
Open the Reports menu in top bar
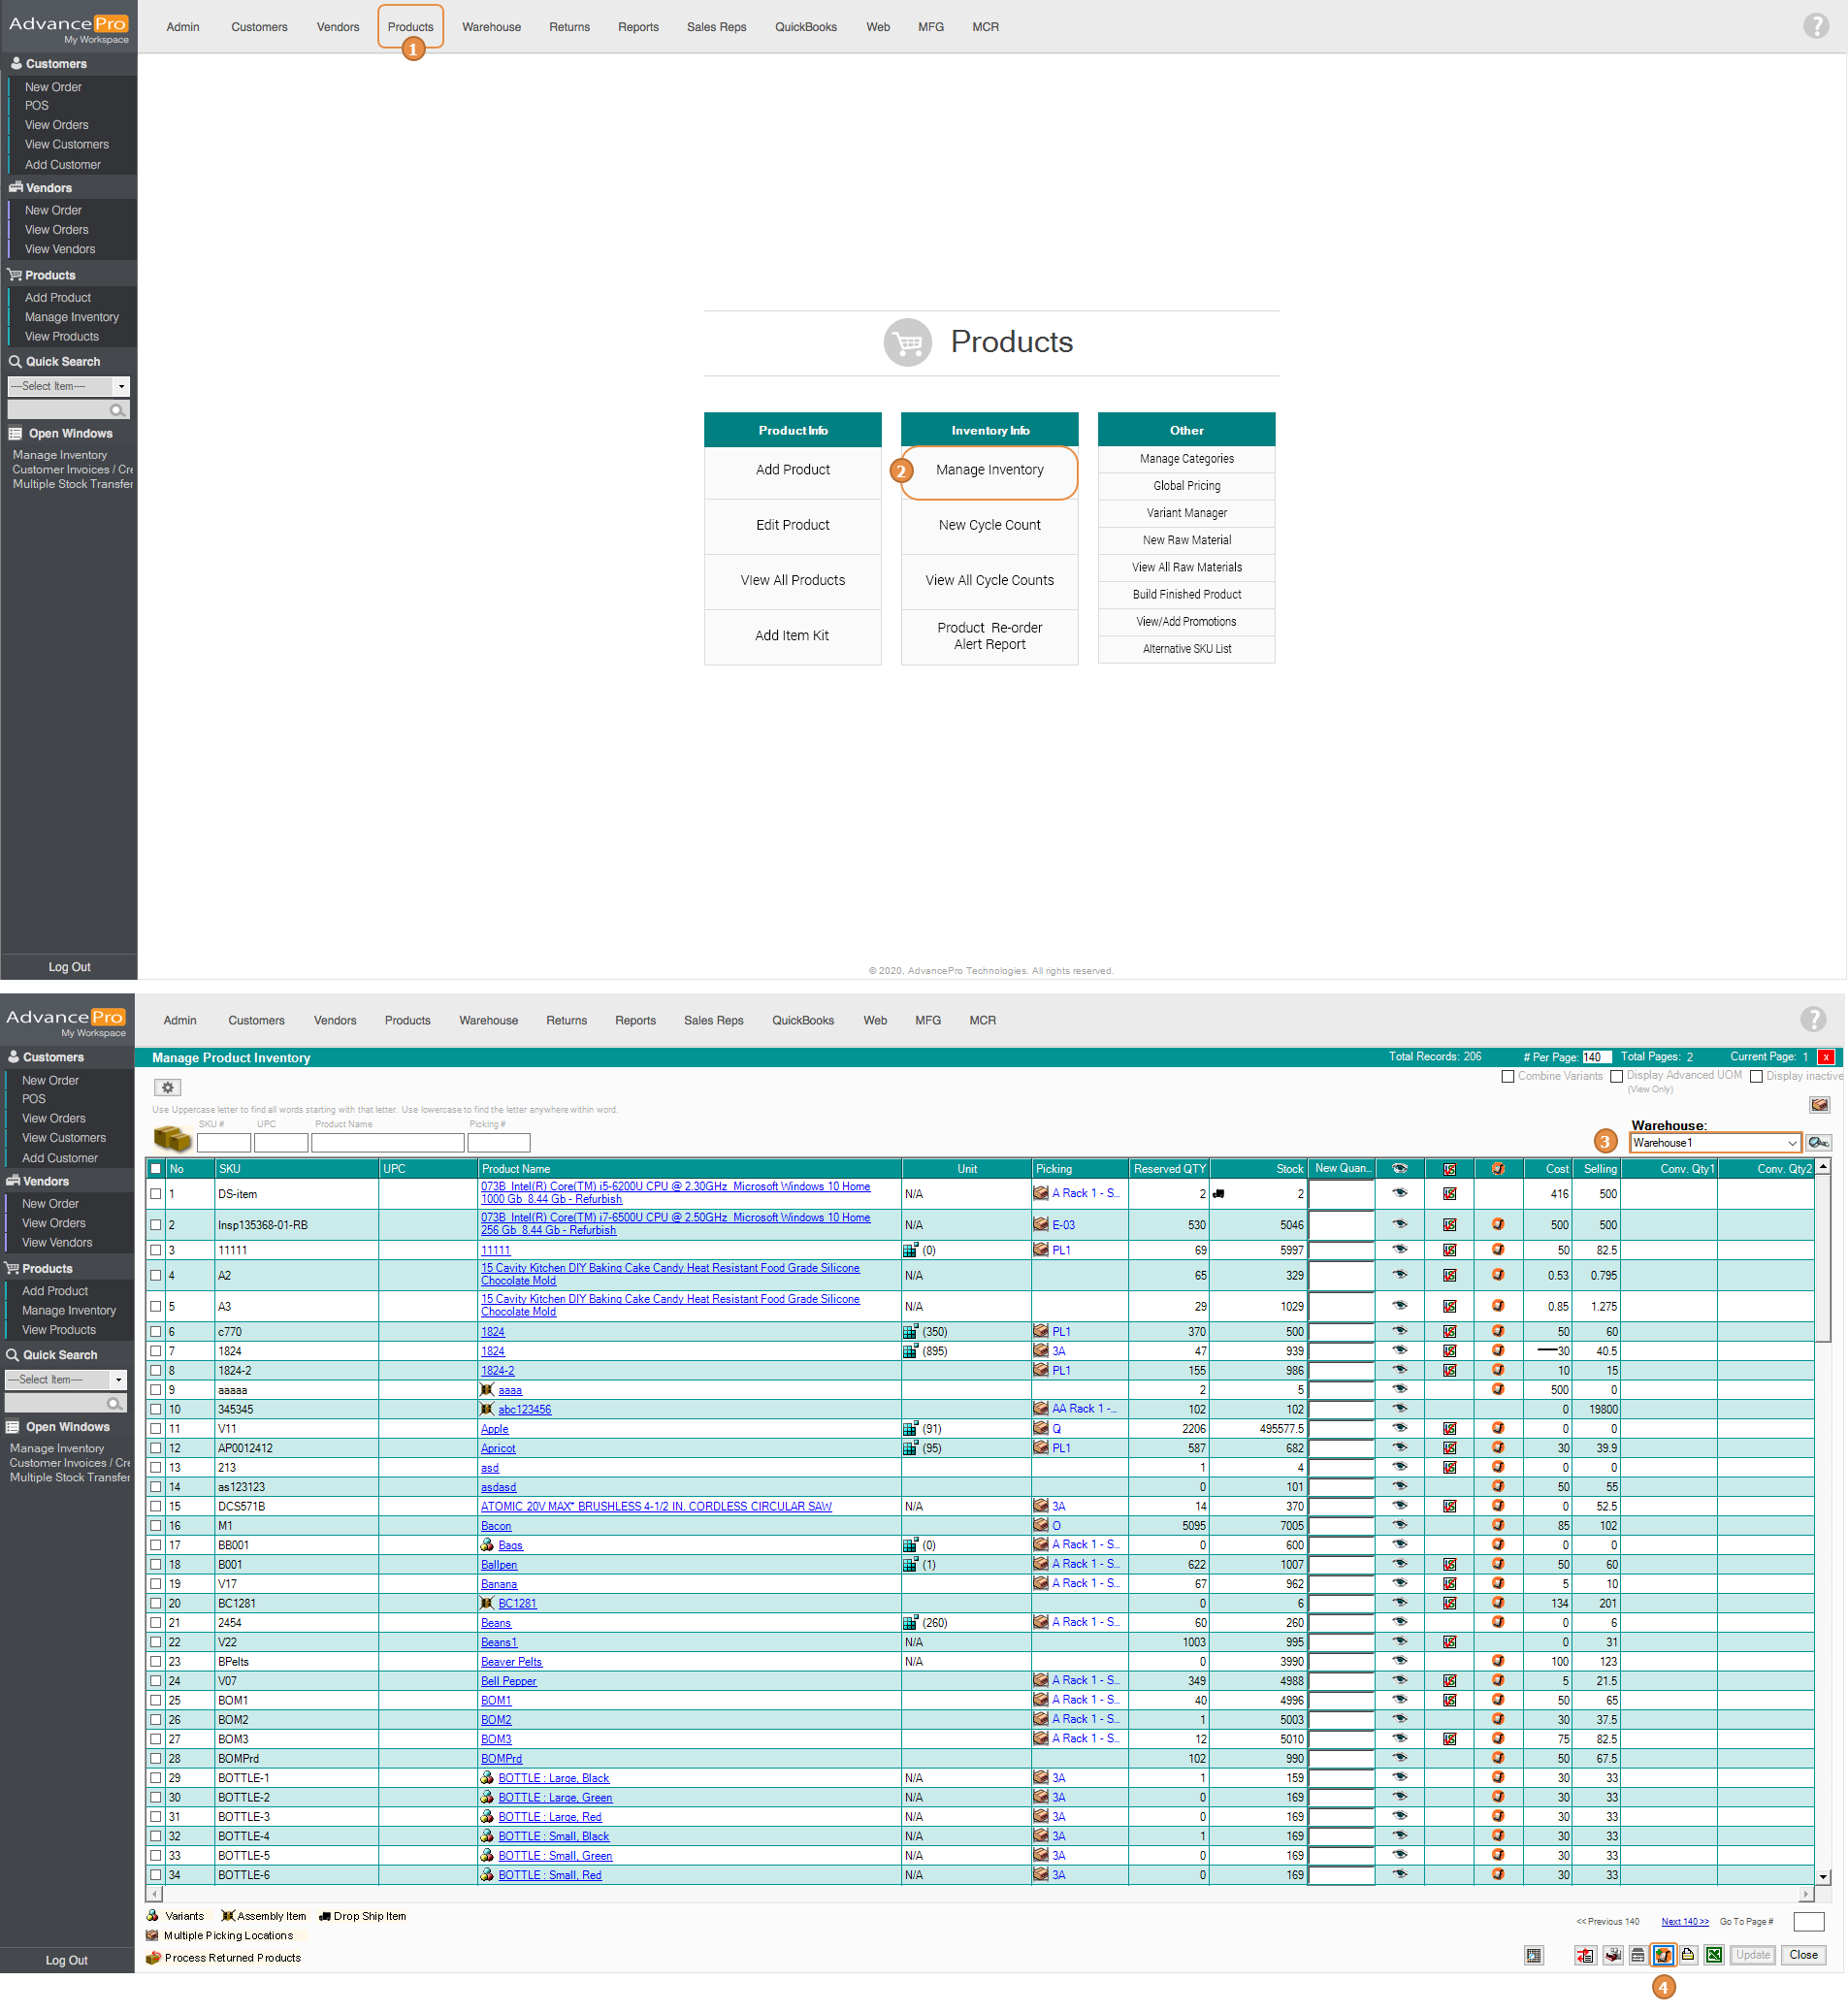coord(638,27)
